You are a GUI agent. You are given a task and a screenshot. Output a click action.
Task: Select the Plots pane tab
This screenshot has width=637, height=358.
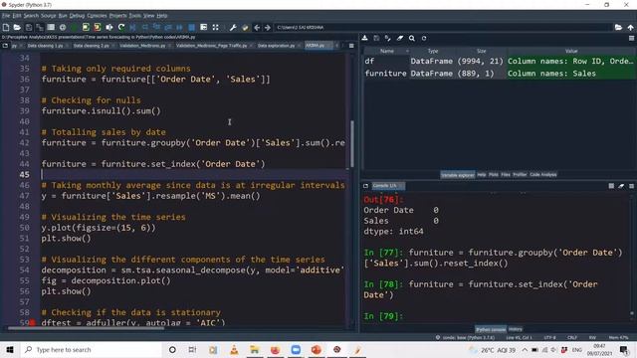tap(494, 175)
